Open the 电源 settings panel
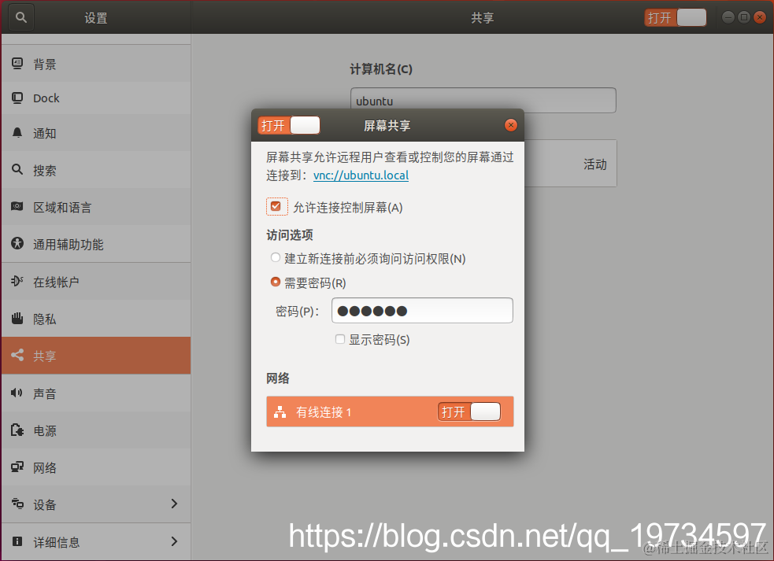Image resolution: width=774 pixels, height=561 pixels. (x=96, y=430)
